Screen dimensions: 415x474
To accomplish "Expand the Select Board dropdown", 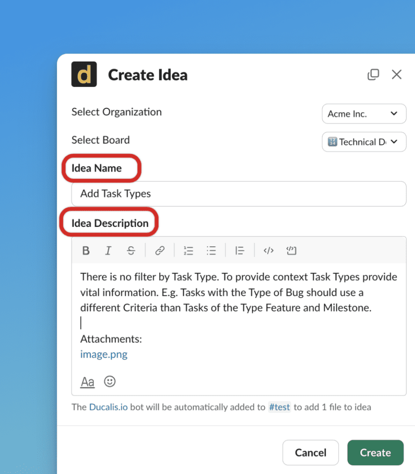I will coord(364,142).
